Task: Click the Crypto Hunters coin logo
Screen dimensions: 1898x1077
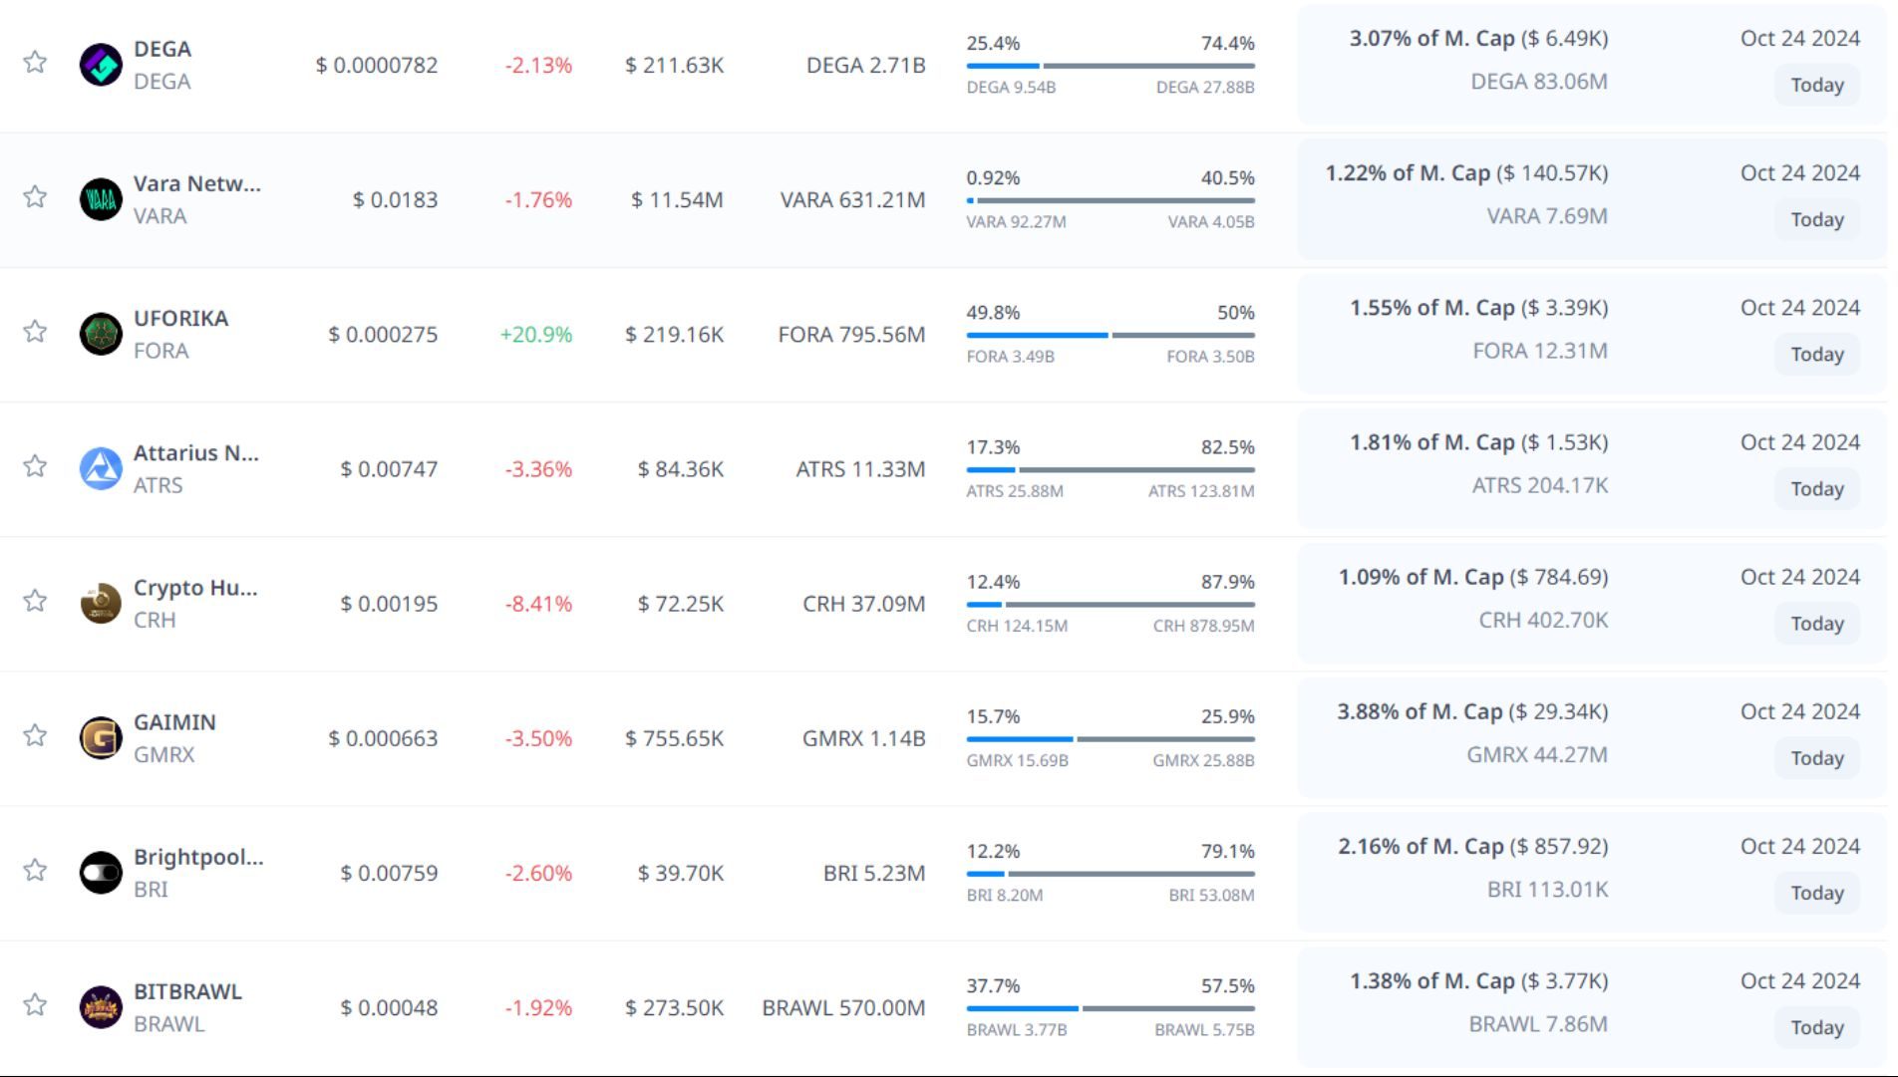Action: 101,604
